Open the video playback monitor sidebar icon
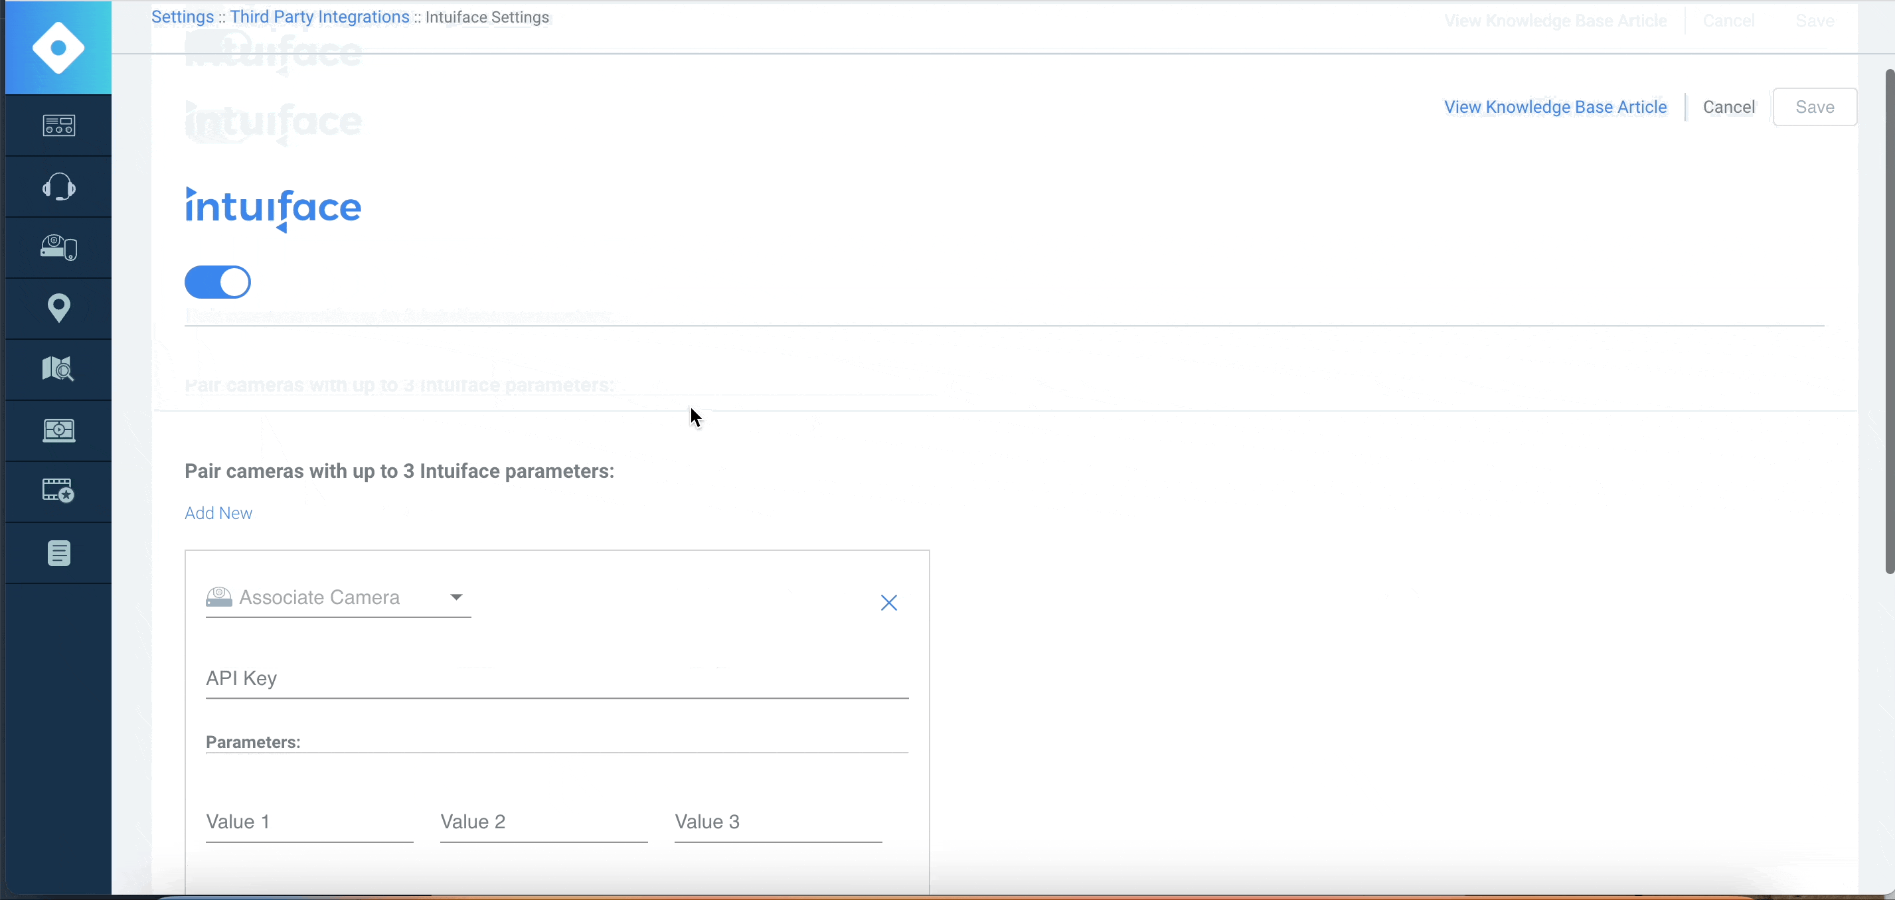Image resolution: width=1895 pixels, height=900 pixels. tap(58, 430)
